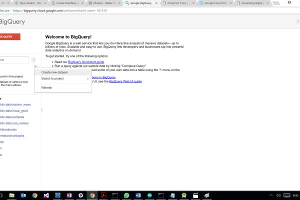Open the public-data:samples dataset

12,117
